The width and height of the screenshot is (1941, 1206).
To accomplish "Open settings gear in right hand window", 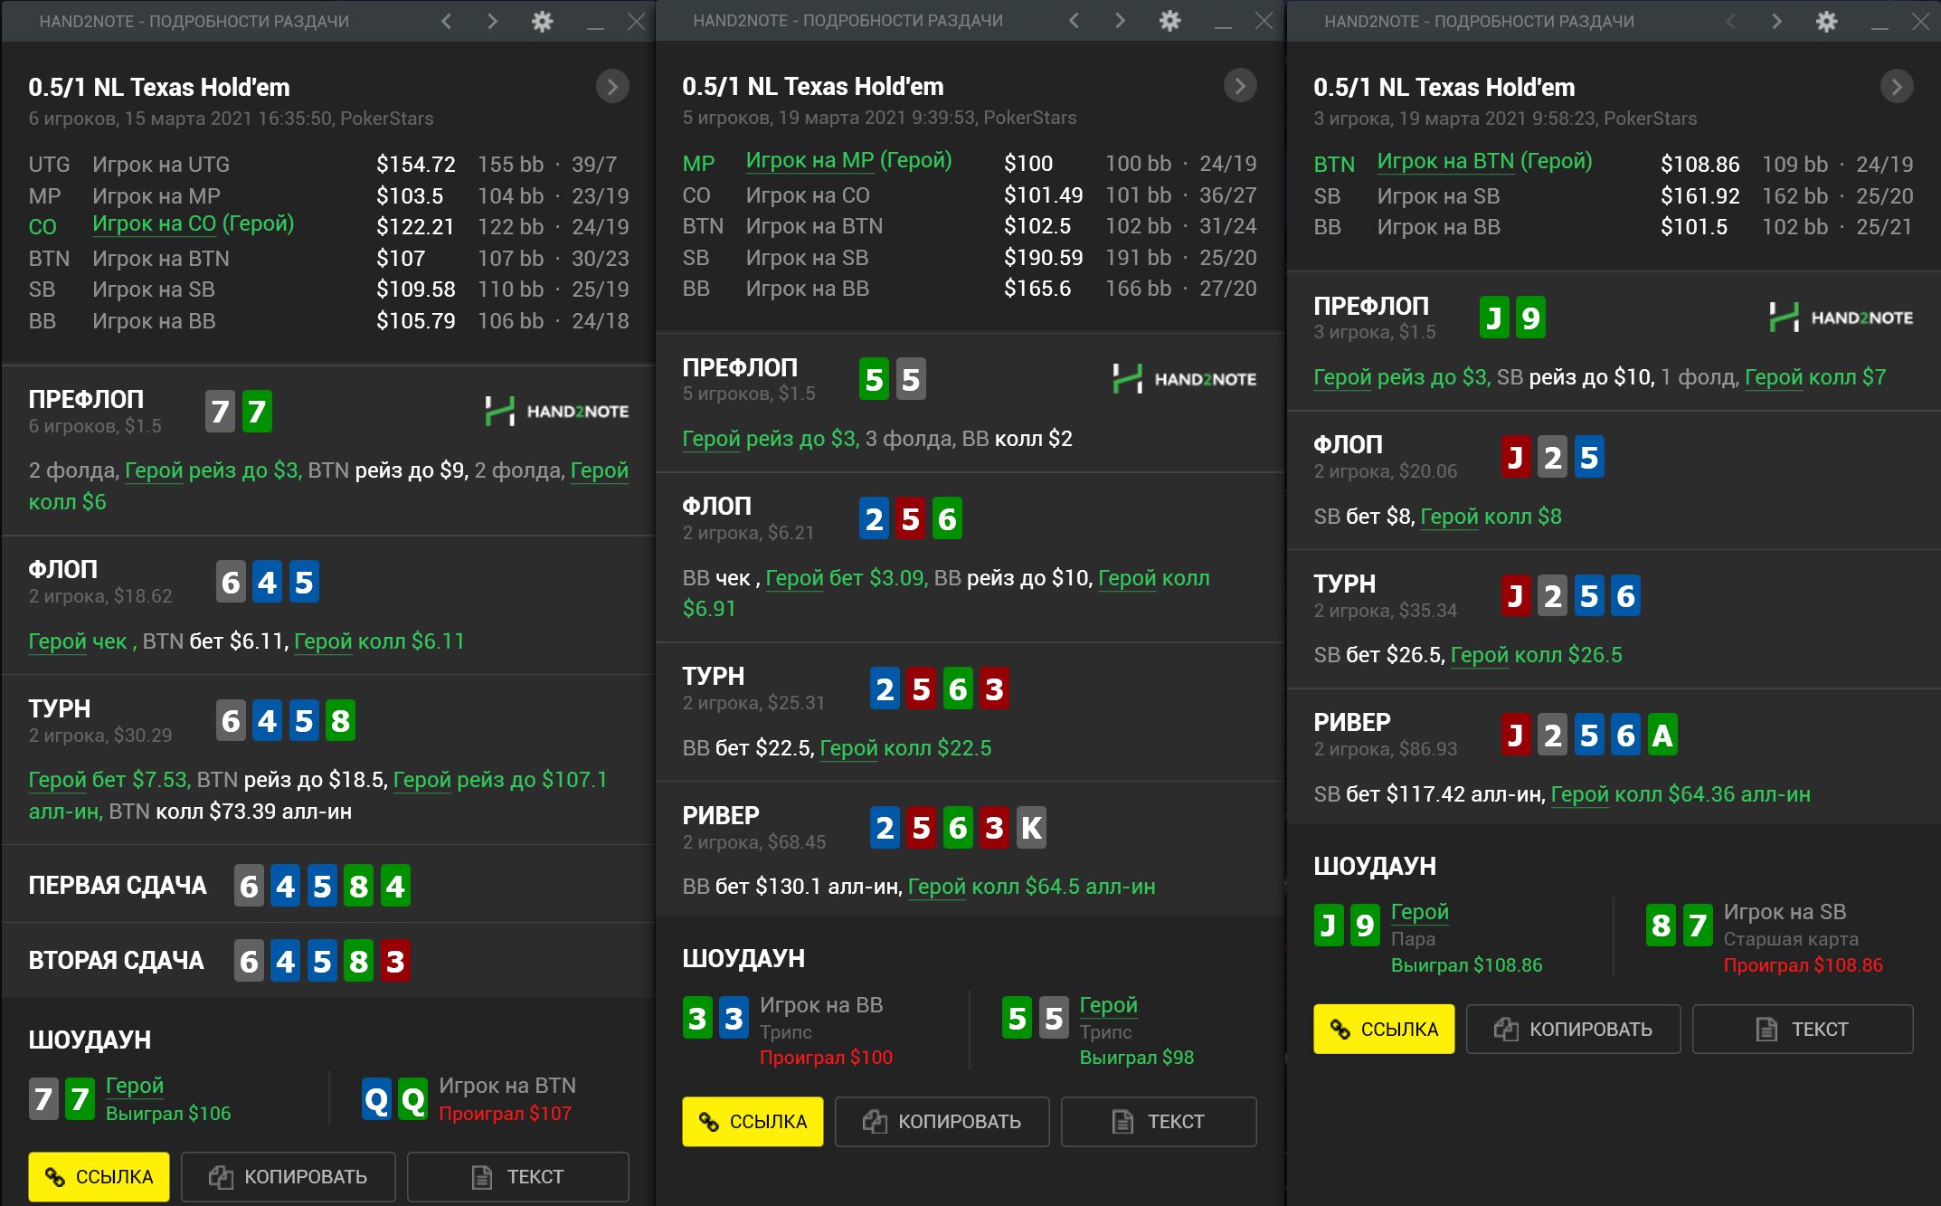I will (1826, 21).
